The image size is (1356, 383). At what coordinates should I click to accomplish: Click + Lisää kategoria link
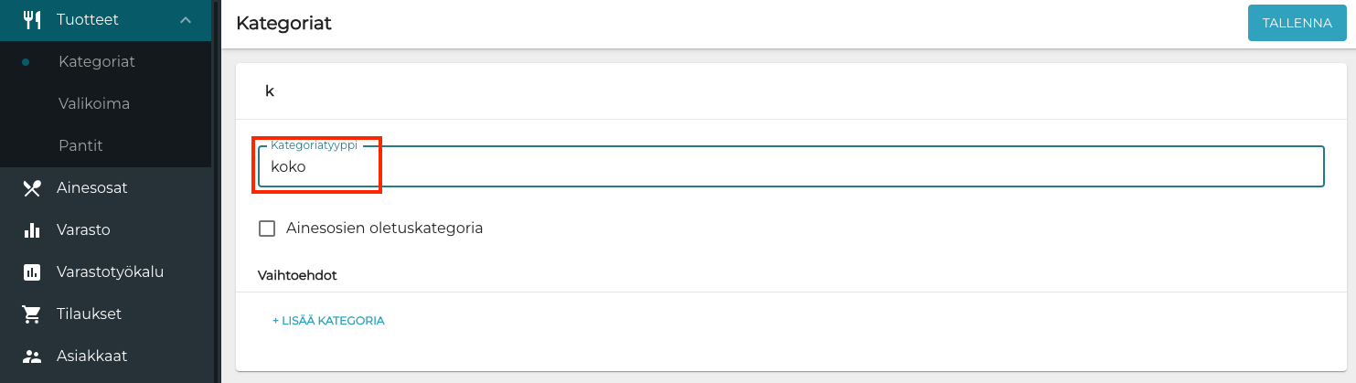[x=328, y=321]
